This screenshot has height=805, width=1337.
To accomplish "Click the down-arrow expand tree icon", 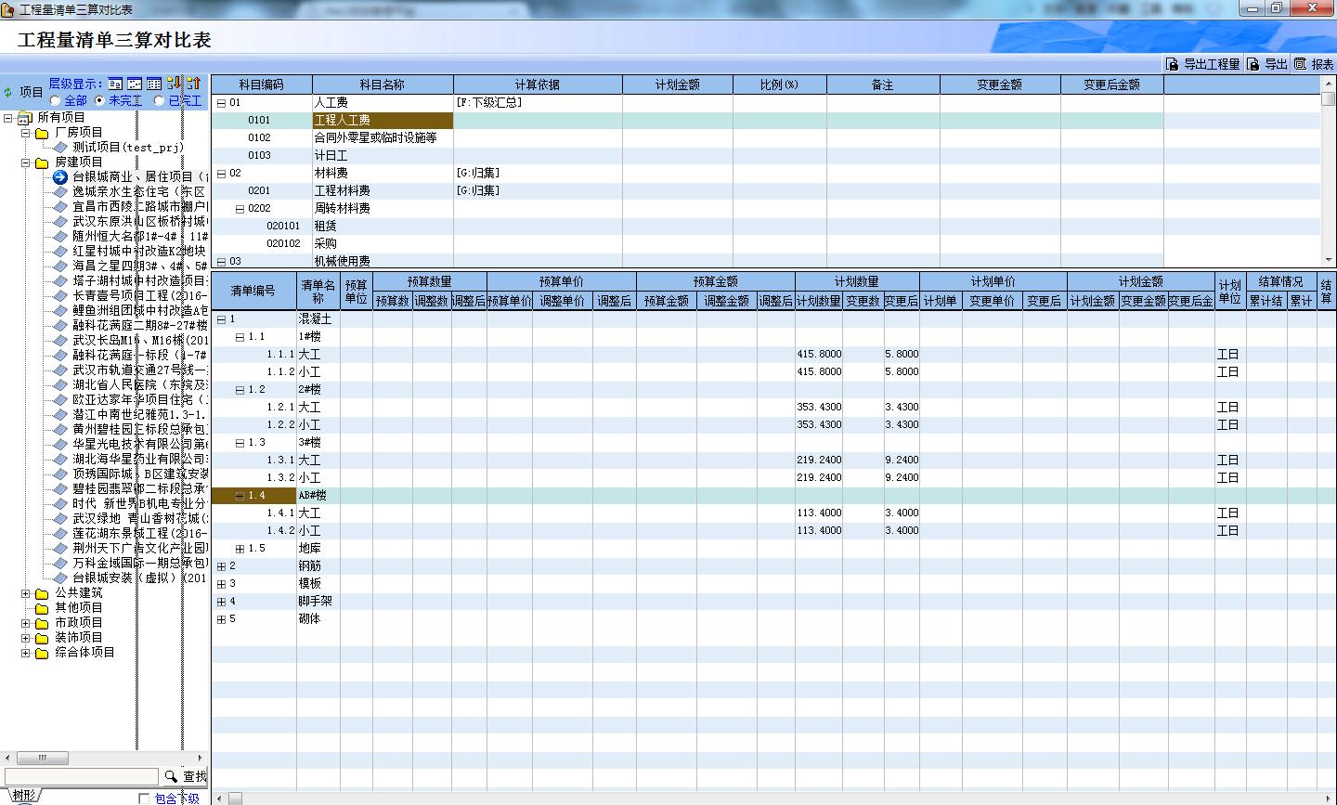I will point(175,84).
